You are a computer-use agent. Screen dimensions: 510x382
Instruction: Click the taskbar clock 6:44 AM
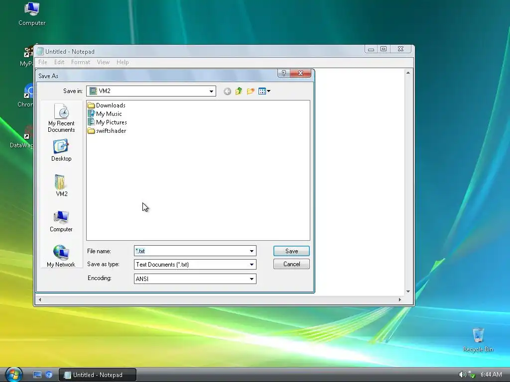tap(491, 375)
